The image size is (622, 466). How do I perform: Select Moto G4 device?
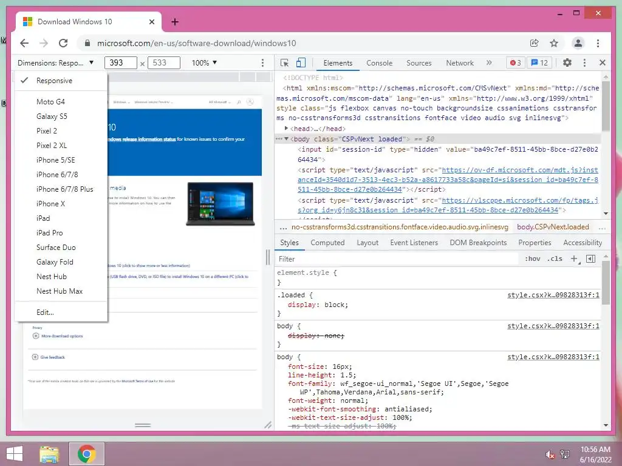(x=61, y=102)
